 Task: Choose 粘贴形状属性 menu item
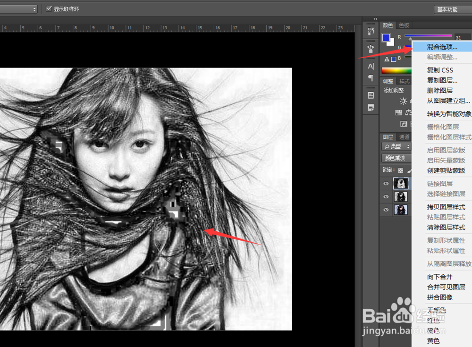[x=442, y=251]
